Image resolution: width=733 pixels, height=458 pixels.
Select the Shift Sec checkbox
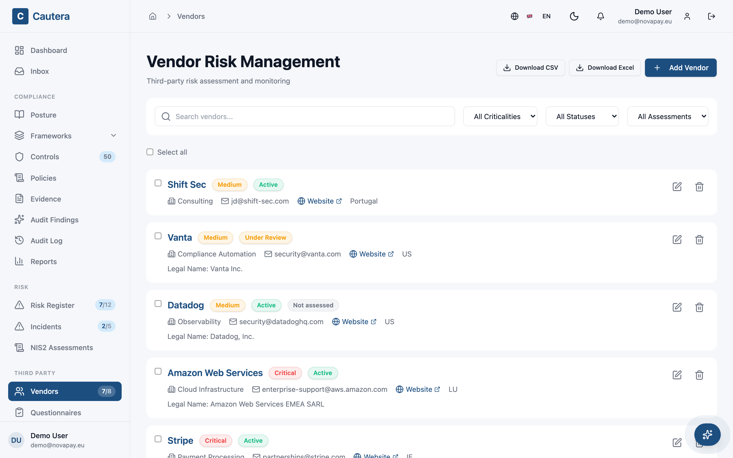click(x=158, y=183)
